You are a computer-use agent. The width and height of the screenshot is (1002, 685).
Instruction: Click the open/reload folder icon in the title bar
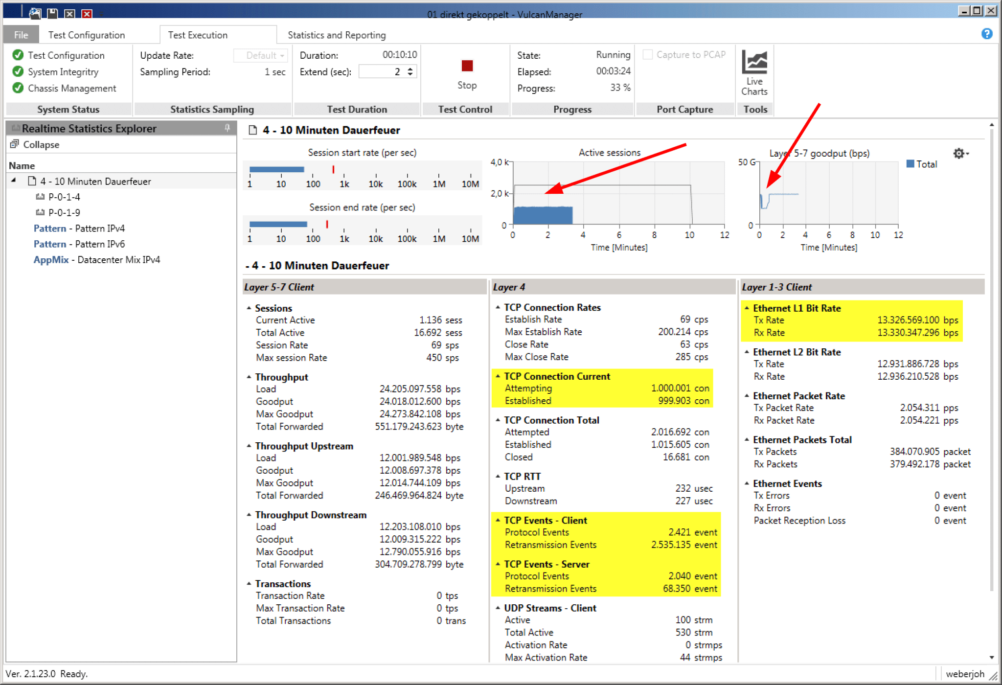[x=35, y=13]
